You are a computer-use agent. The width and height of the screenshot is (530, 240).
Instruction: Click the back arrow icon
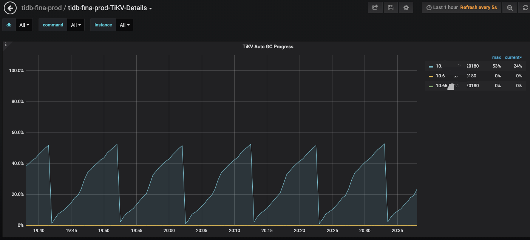click(x=10, y=8)
